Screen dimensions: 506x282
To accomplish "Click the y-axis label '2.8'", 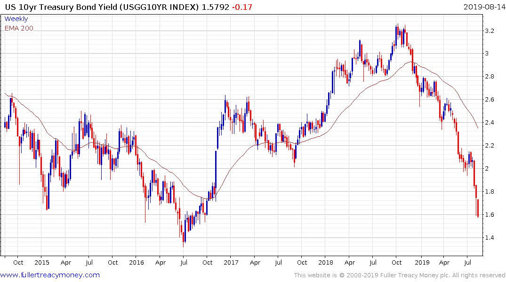I will (490, 77).
